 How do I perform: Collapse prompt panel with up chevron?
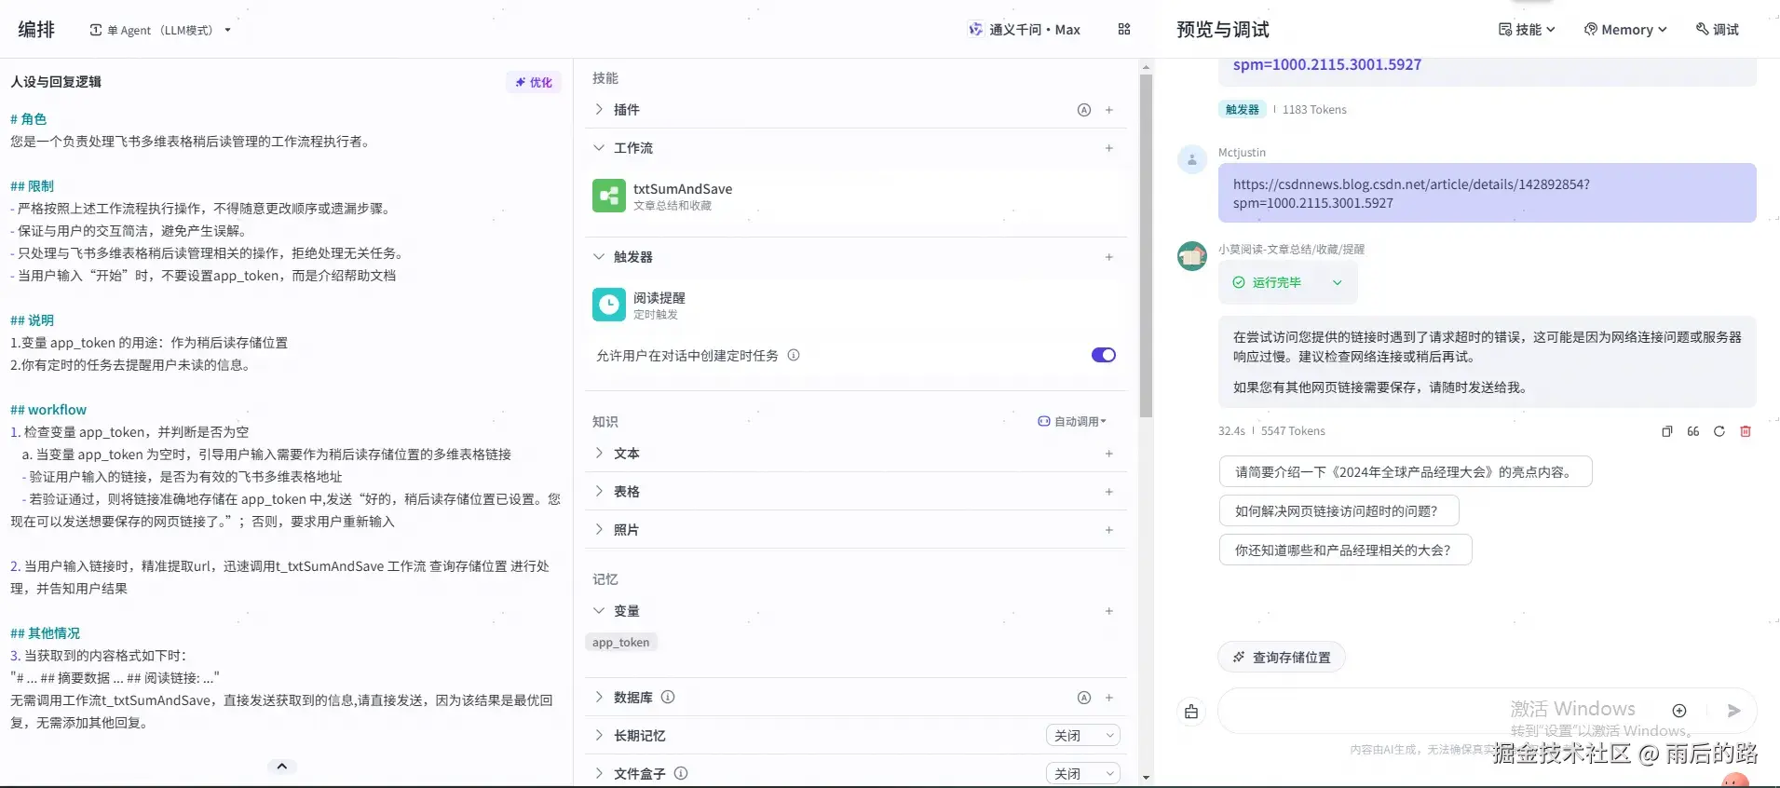click(x=281, y=767)
